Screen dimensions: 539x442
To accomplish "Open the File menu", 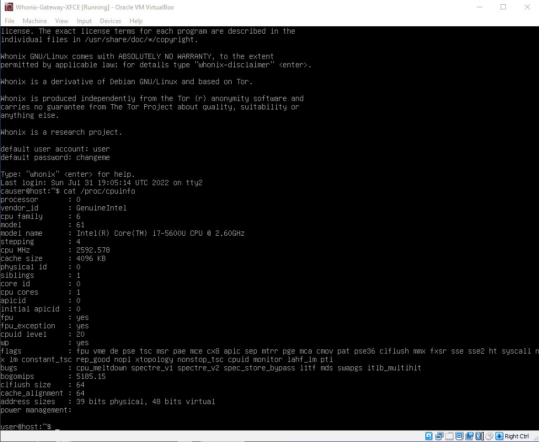I will [9, 21].
